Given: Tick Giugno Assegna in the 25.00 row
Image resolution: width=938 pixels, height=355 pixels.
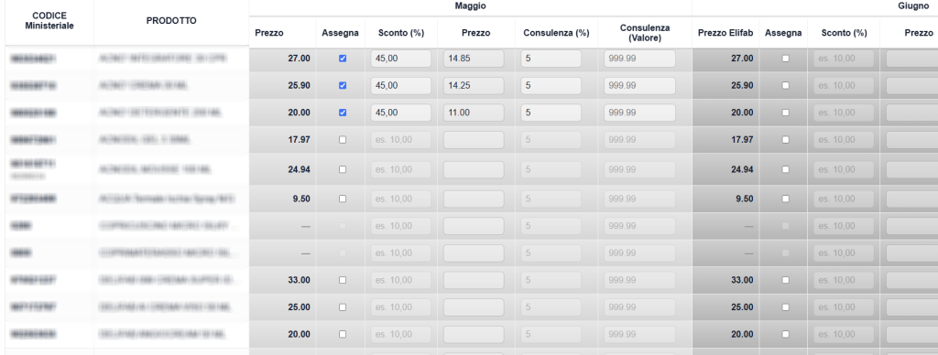Looking at the screenshot, I should pyautogui.click(x=785, y=307).
